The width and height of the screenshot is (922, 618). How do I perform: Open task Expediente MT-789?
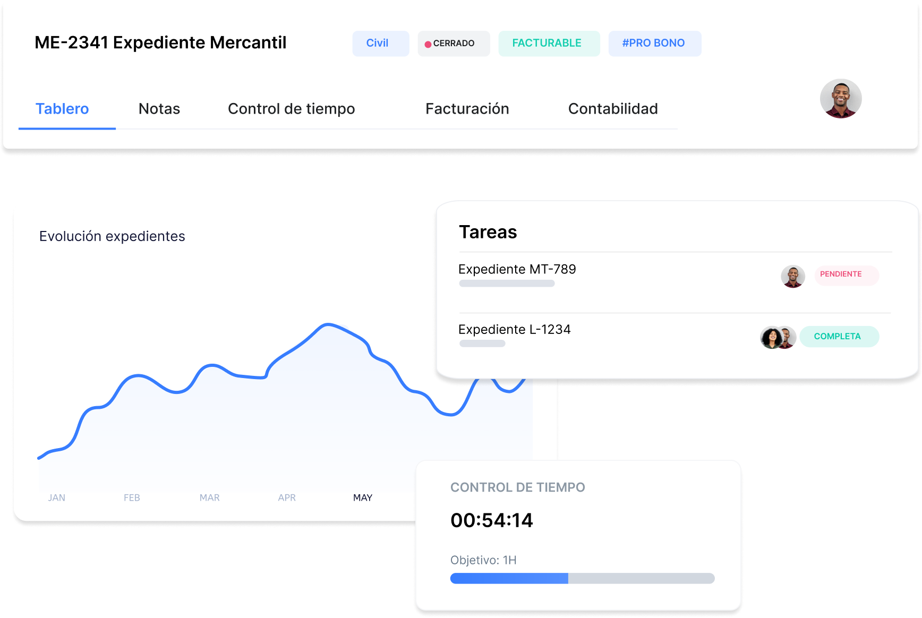tap(517, 270)
